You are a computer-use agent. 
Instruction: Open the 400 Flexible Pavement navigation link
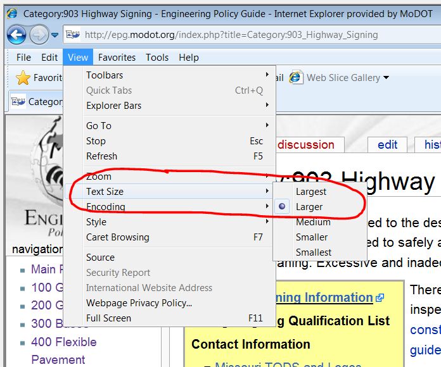(63, 351)
